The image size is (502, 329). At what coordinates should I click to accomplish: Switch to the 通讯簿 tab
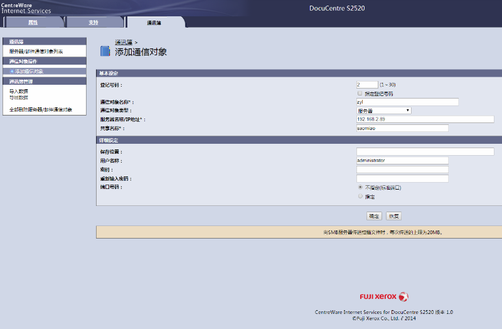pyautogui.click(x=154, y=23)
